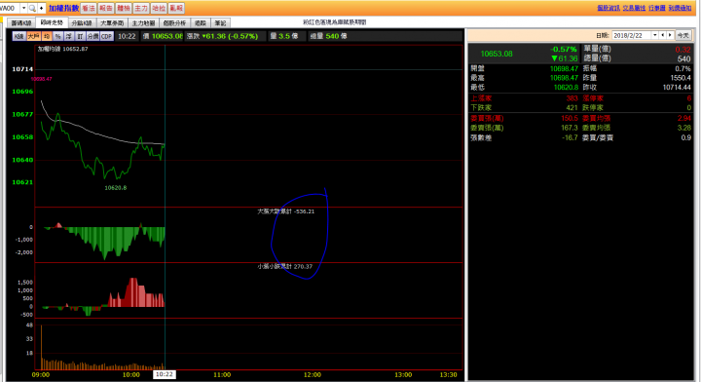The height and width of the screenshot is (382, 701).
Task: Toggle the 均 average line button
Action: click(x=47, y=36)
